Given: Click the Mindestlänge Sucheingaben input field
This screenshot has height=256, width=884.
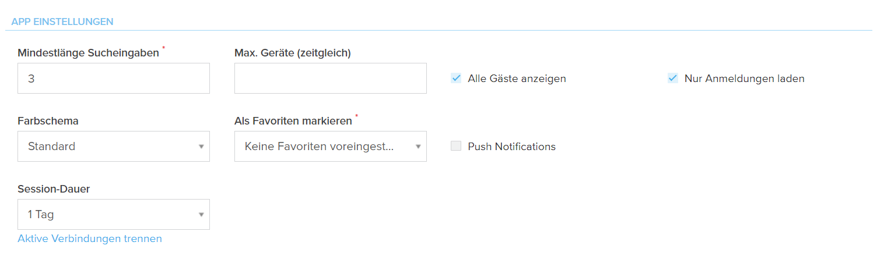Looking at the screenshot, I should pos(114,78).
